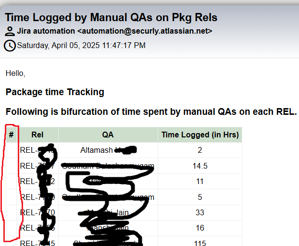Click the sender person icon
Screen dimensions: 299x246
10,31
